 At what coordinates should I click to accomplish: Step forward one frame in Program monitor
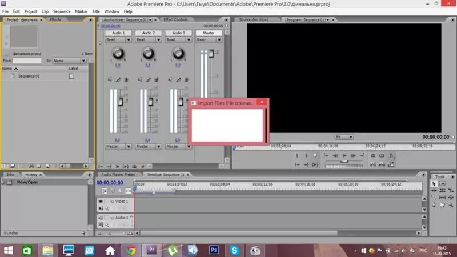pos(353,155)
